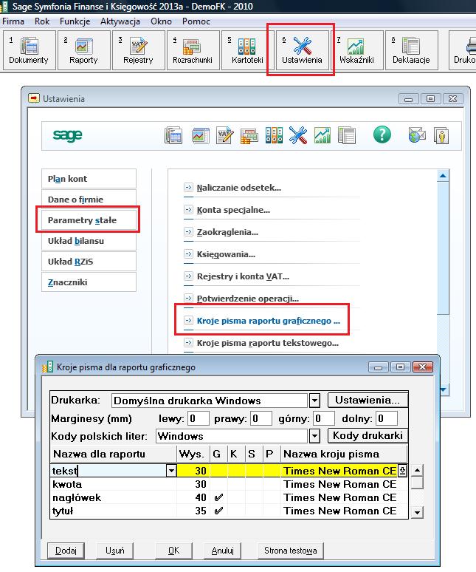Open Rejestry in the main toolbar
This screenshot has width=476, height=572.
coord(138,50)
